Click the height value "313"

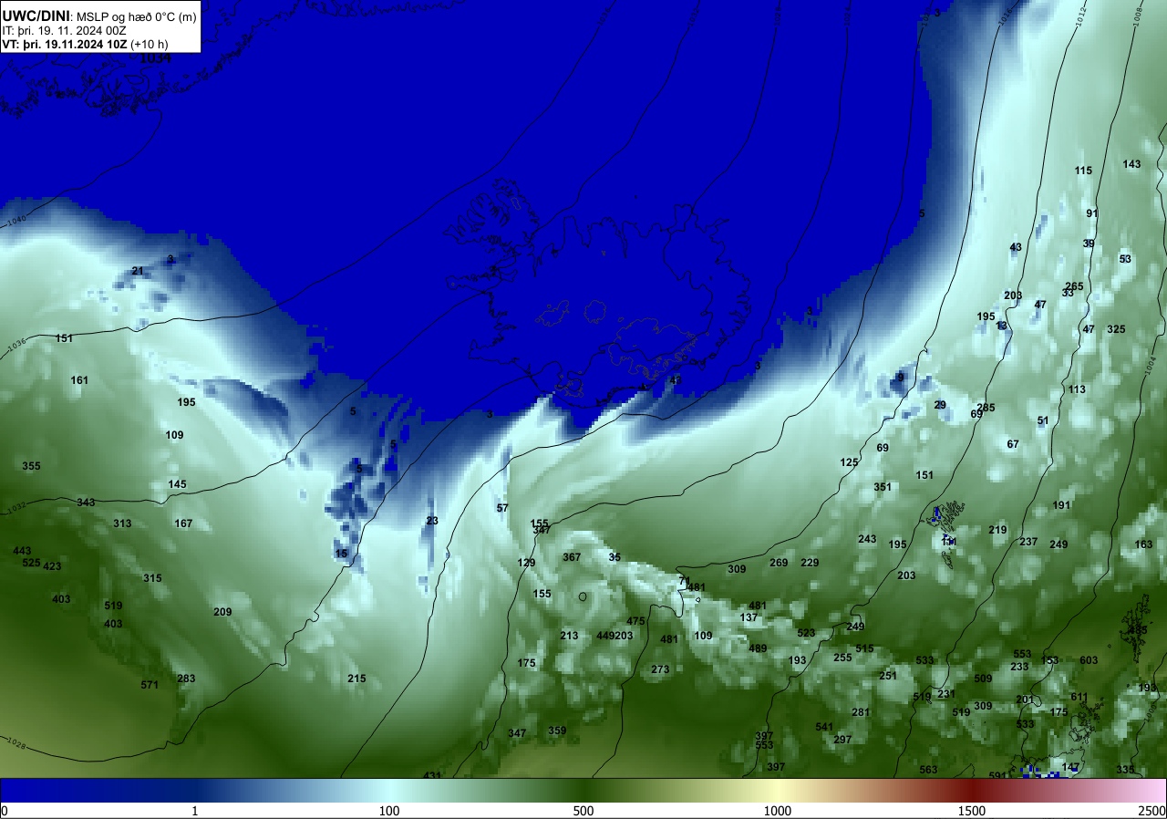tap(122, 524)
